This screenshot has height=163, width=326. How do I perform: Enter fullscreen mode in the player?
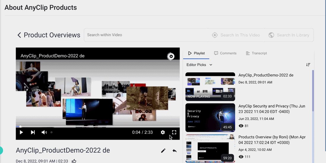[x=174, y=132]
